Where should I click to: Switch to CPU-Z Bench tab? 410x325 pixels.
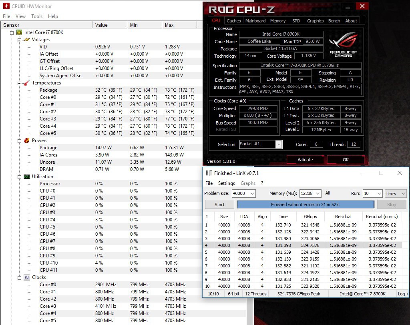334,21
